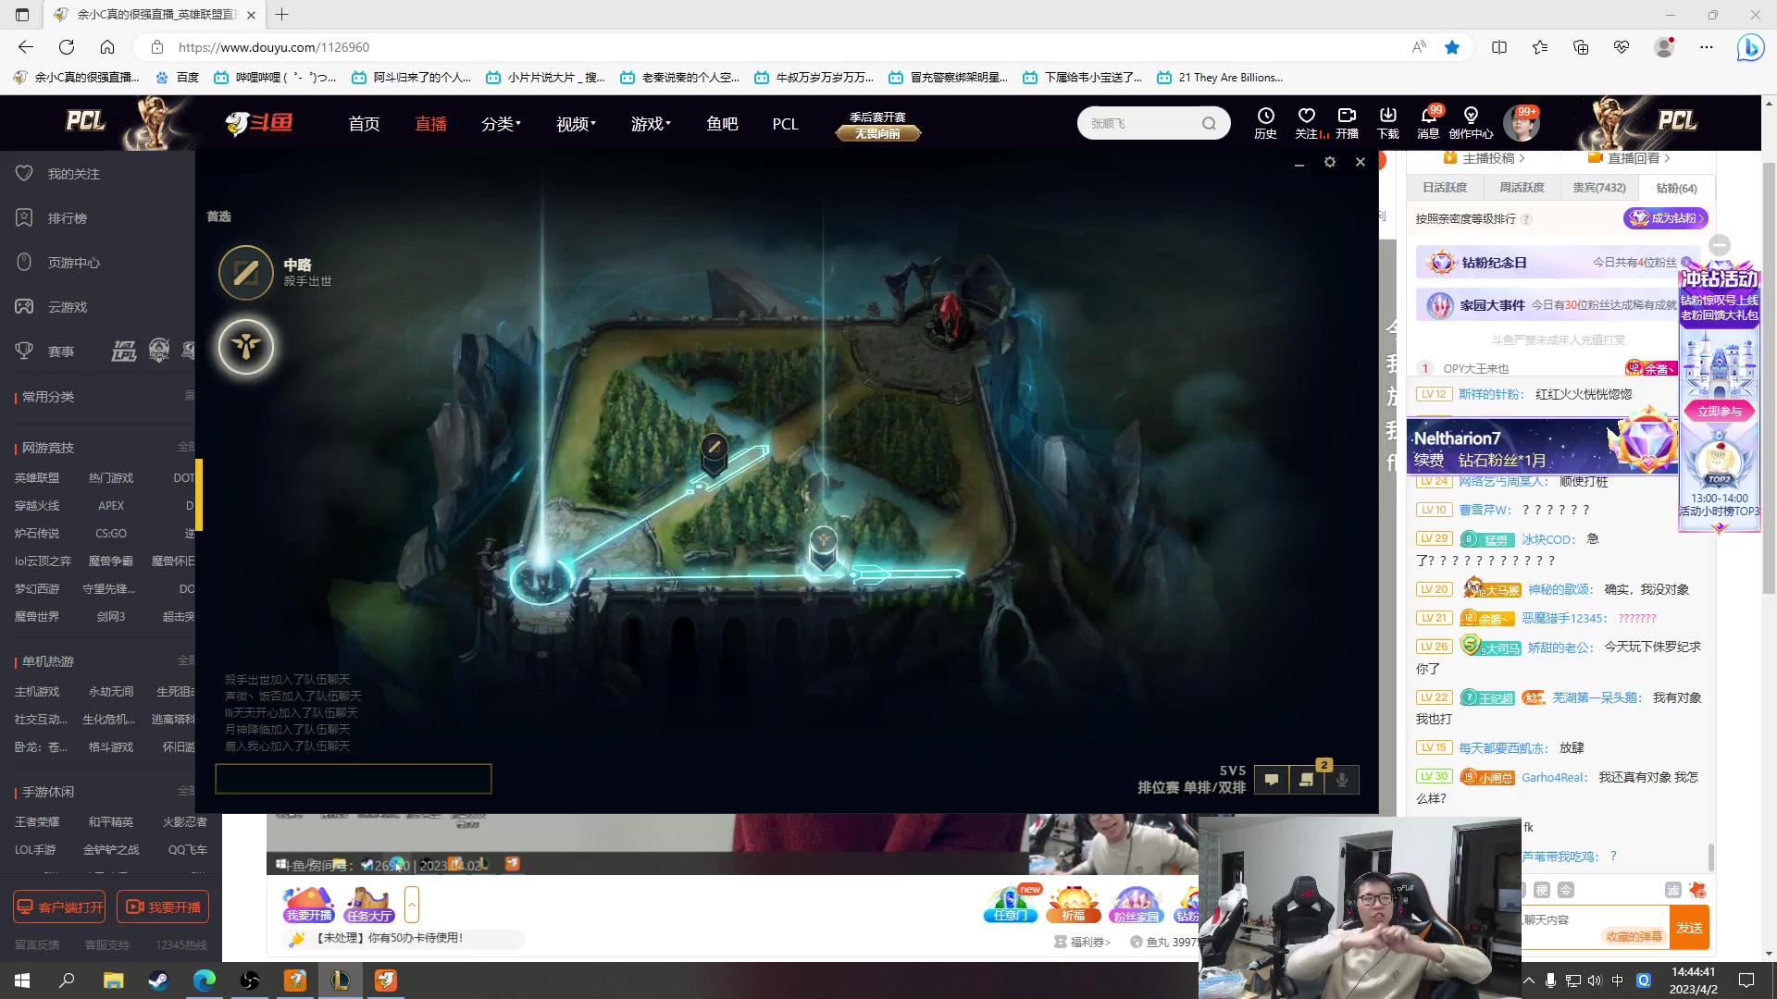Click the 成为钻粉 button
This screenshot has height=999, width=1777.
click(1665, 218)
